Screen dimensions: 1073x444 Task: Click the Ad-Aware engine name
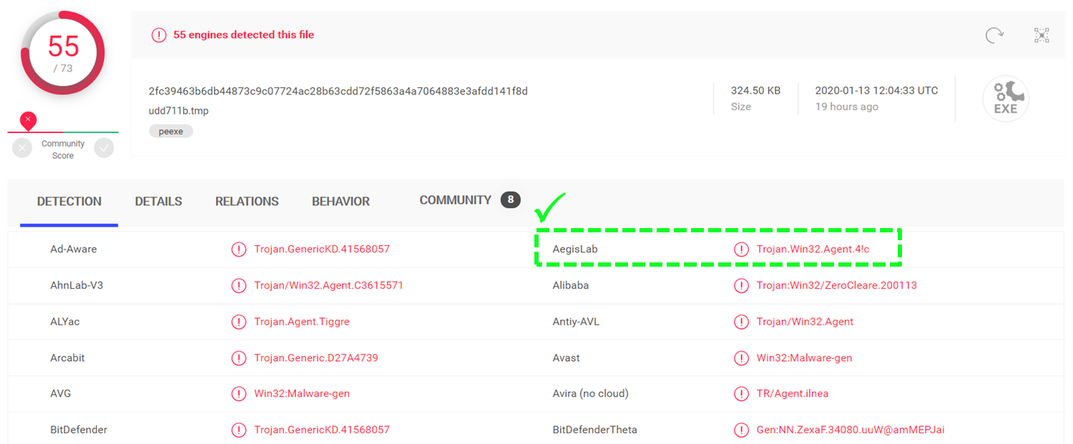point(74,250)
